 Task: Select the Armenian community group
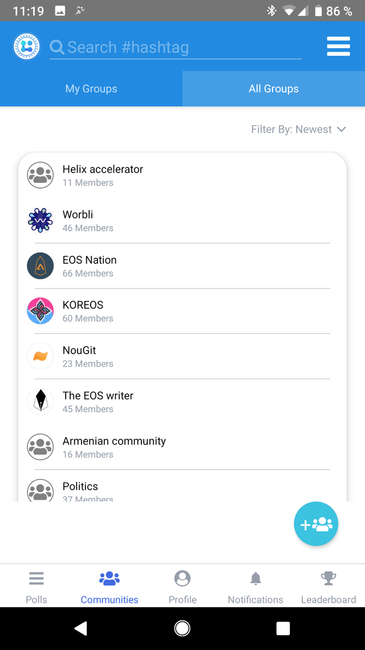pos(114,447)
